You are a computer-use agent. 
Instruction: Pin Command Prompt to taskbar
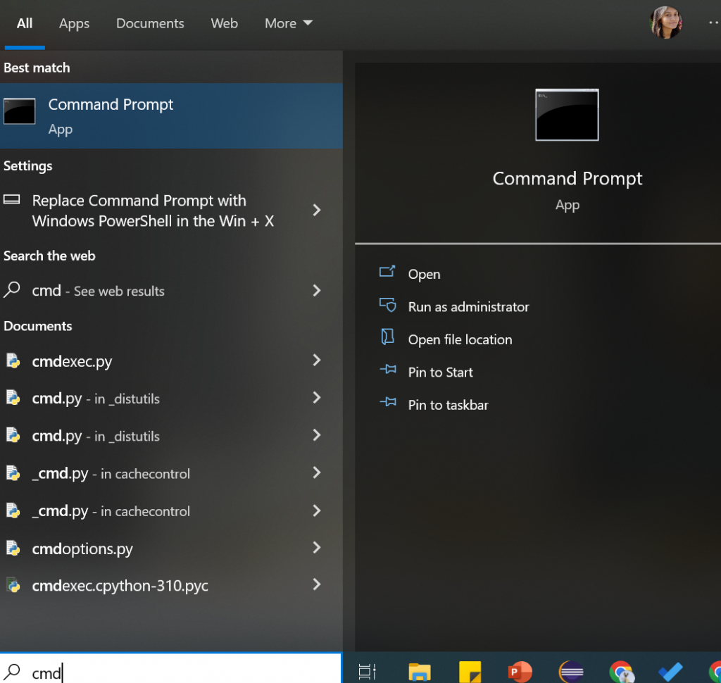point(448,405)
